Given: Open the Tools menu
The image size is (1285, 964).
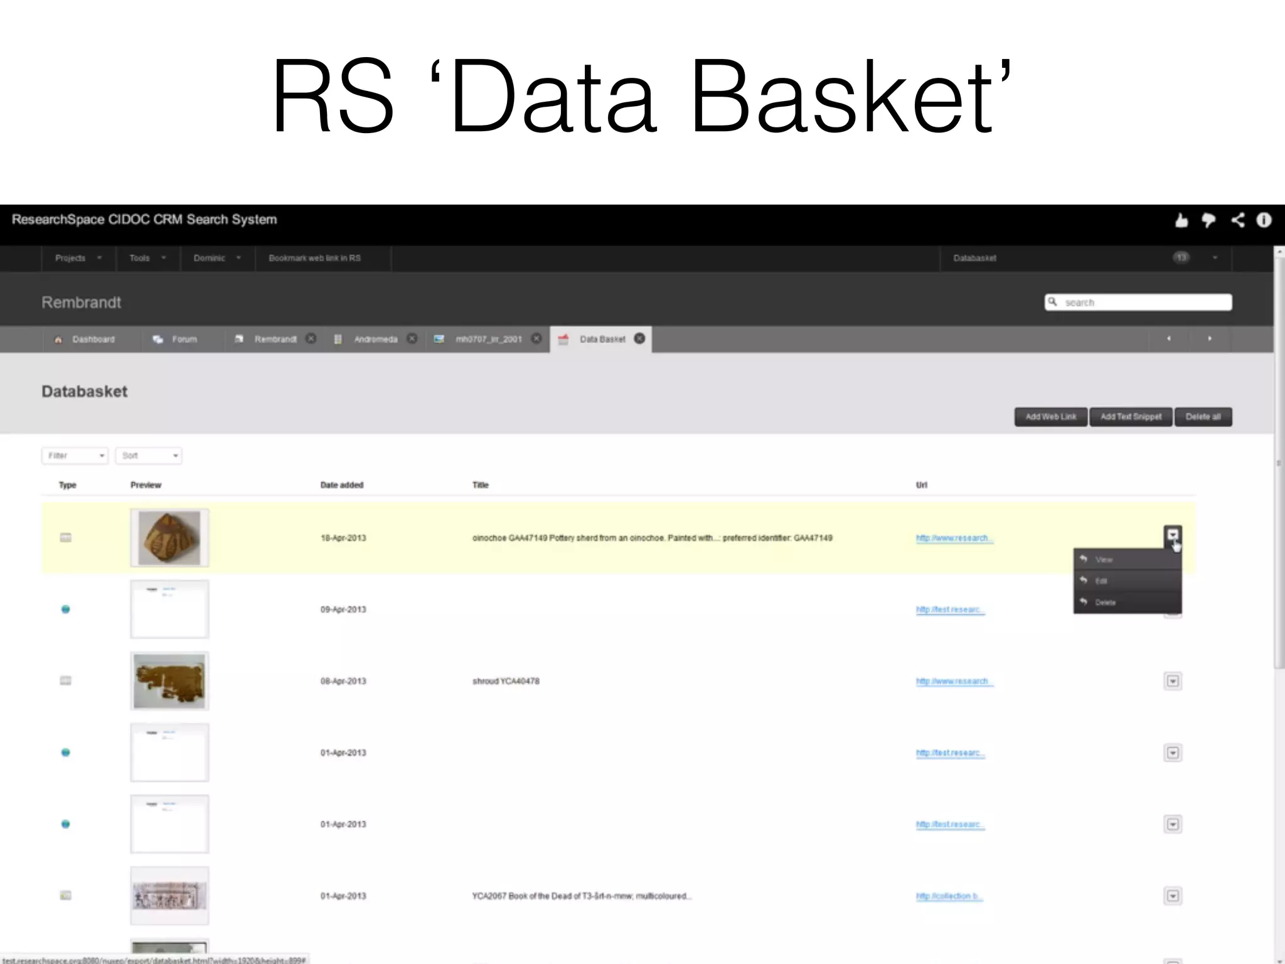Looking at the screenshot, I should [x=147, y=258].
